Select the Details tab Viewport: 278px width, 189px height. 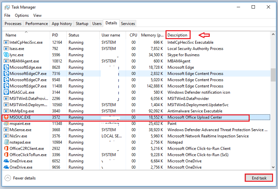pos(111,23)
